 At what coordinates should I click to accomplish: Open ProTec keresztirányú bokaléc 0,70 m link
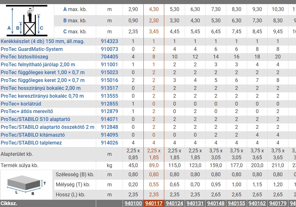pos(42,96)
